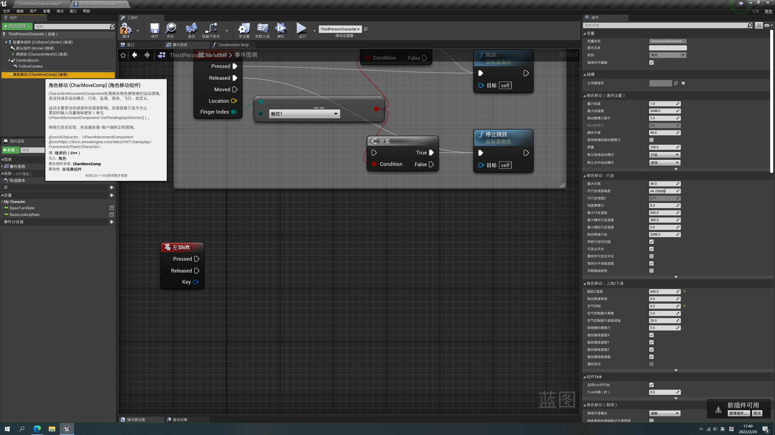Click the 最大行走速度 value slider field
Screen dimensions: 775x435
[x=665, y=213]
